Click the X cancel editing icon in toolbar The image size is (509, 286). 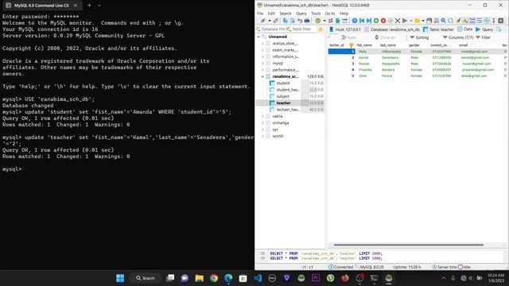[398, 21]
